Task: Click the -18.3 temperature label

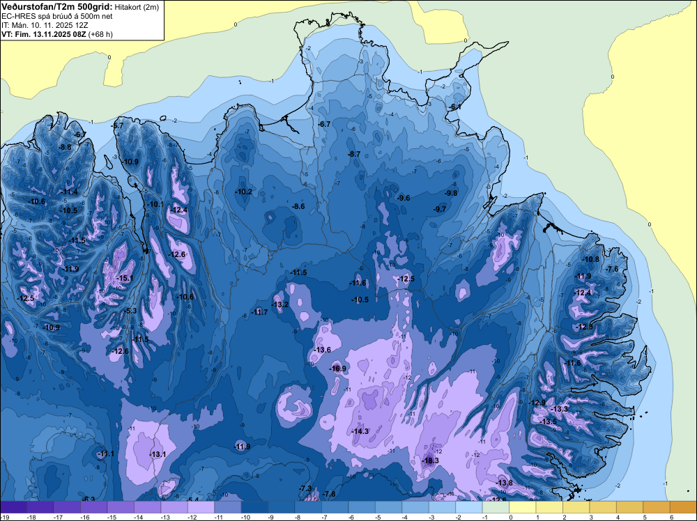Action: click(430, 460)
